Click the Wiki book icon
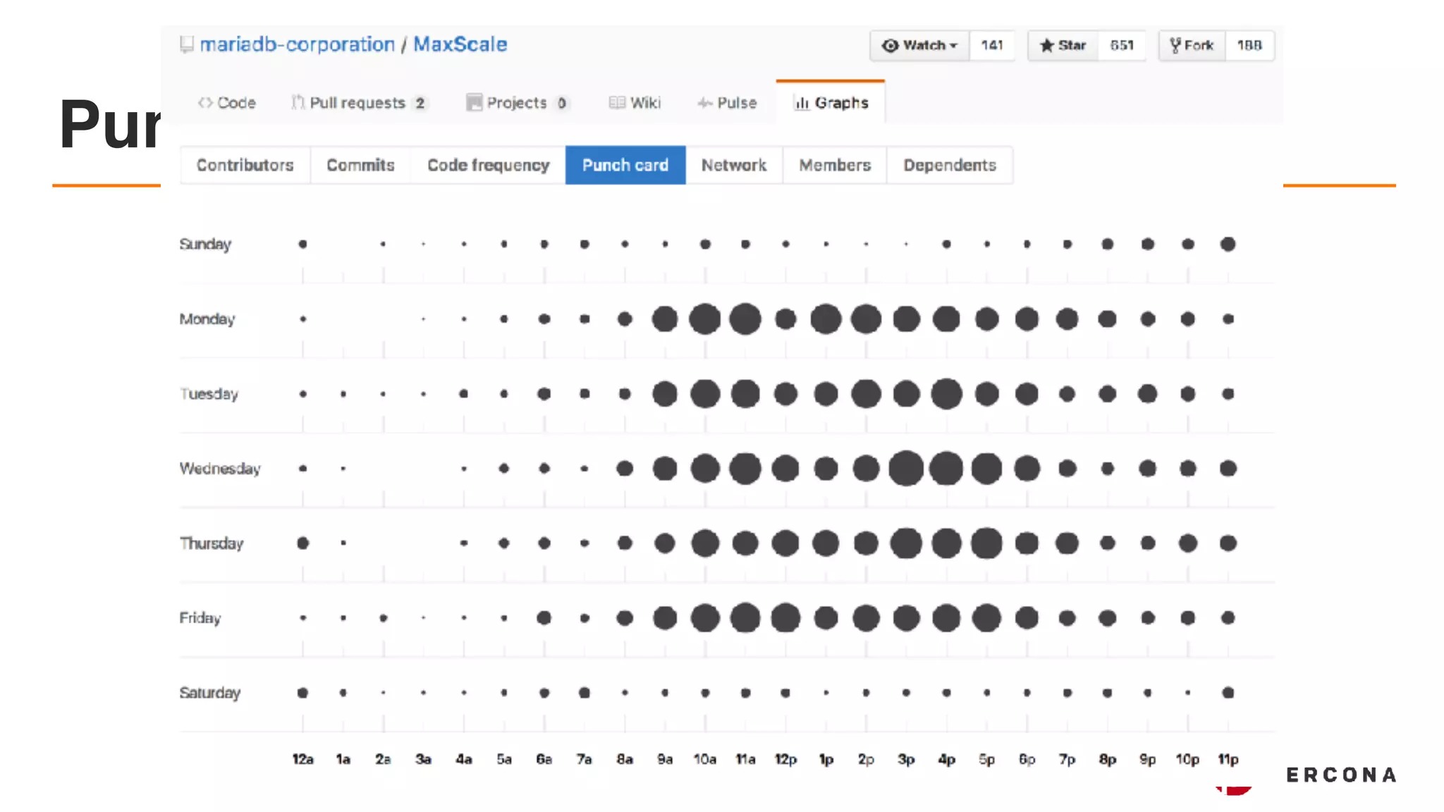The width and height of the screenshot is (1444, 812). click(617, 103)
